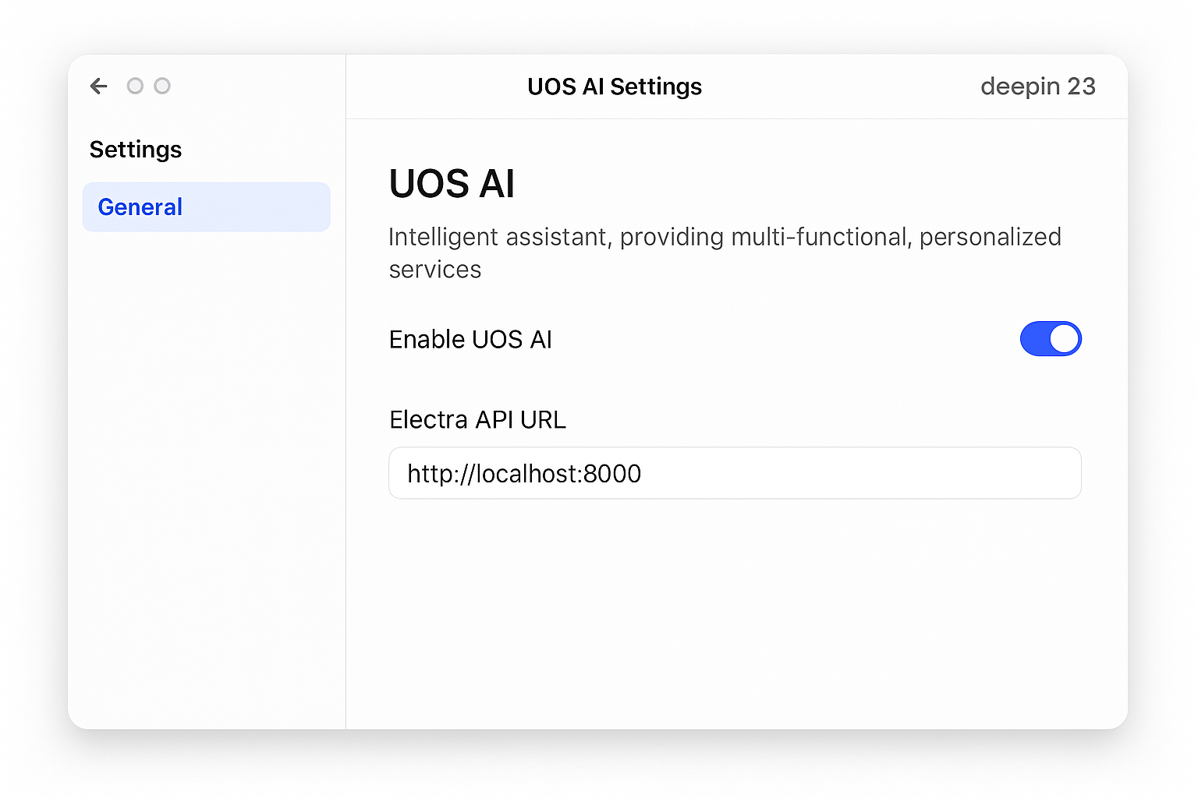
Task: Select the General sidebar item
Action: coord(206,207)
